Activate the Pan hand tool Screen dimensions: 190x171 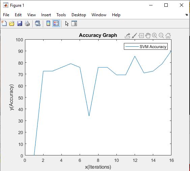pyautogui.click(x=148, y=36)
